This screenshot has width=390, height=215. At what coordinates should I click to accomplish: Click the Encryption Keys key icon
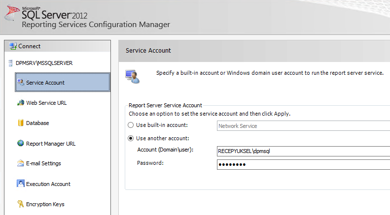pyautogui.click(x=20, y=204)
